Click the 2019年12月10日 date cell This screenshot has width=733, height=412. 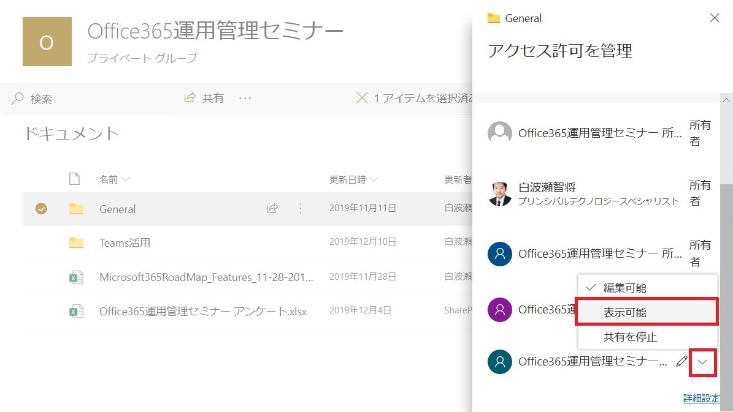pyautogui.click(x=363, y=242)
